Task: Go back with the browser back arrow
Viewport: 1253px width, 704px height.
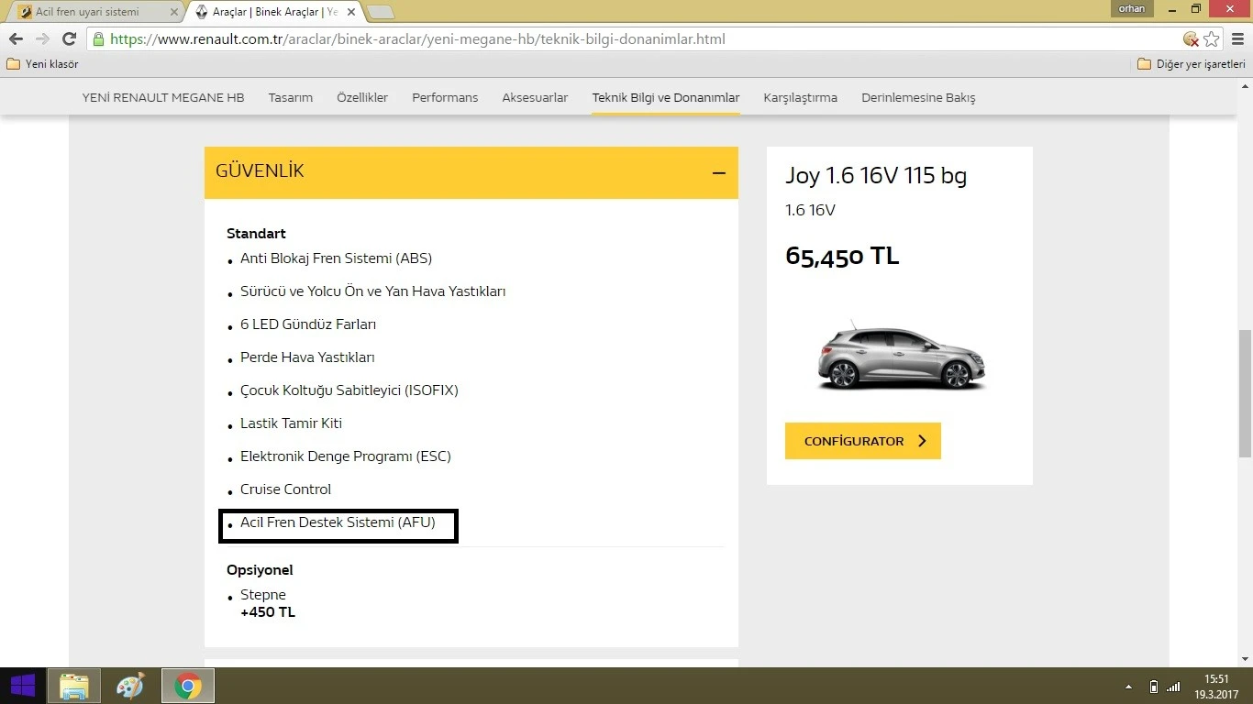Action: [x=16, y=39]
